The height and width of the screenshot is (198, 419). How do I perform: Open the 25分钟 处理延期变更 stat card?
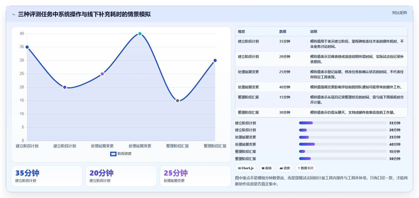coord(195,176)
